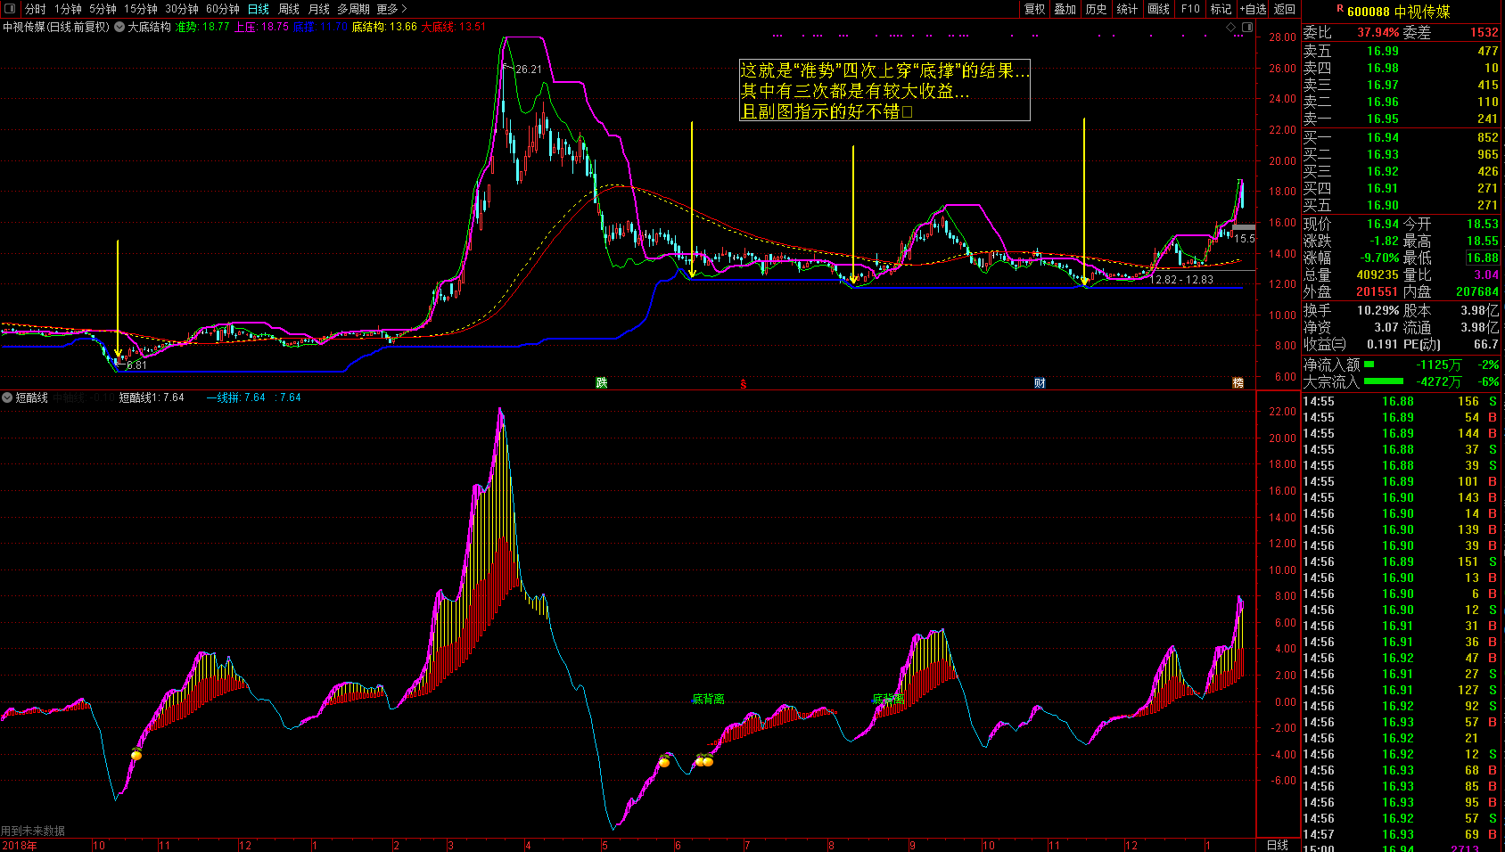Click the orange 榜 marker at chart edge
The height and width of the screenshot is (852, 1505).
pos(1238,383)
